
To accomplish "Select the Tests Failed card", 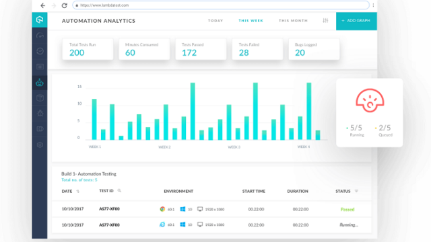I will pos(257,49).
